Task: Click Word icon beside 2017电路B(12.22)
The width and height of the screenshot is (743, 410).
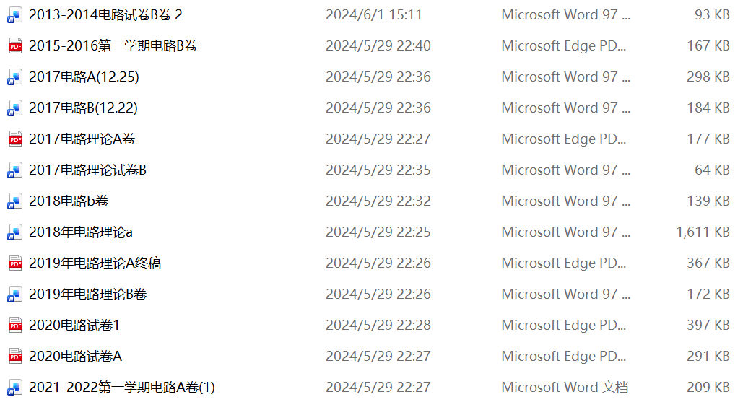Action: [14, 108]
